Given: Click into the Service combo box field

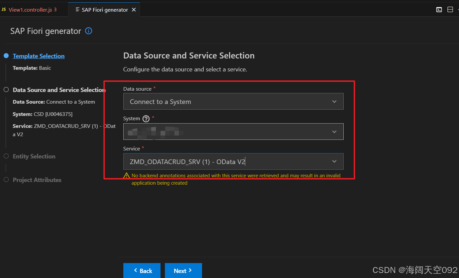Looking at the screenshot, I should [233, 161].
